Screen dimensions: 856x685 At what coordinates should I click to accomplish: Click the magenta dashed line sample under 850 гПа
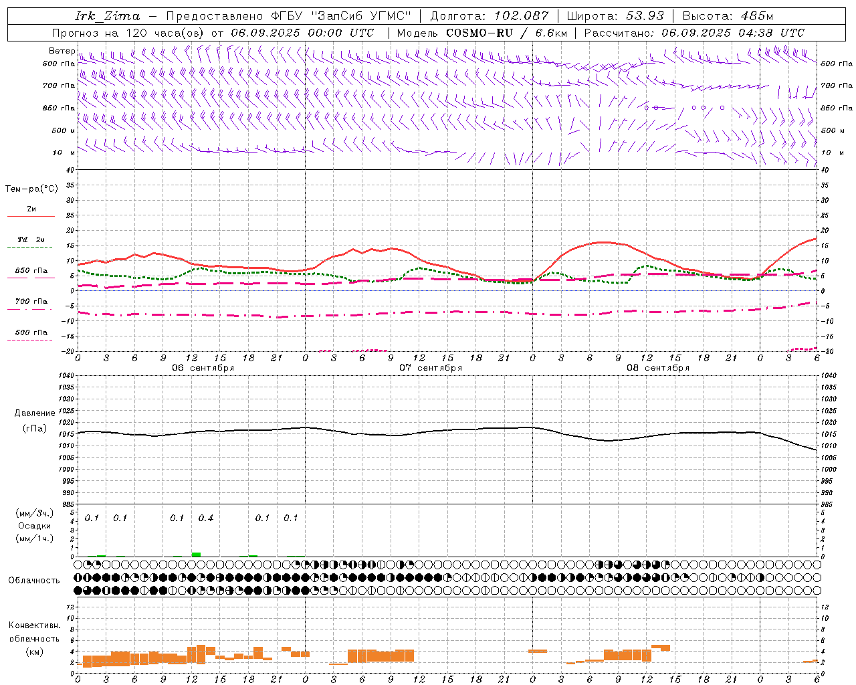(30, 278)
